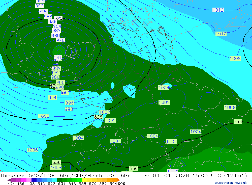Click the orange right arrow of color scale
Image resolution: width=252 pixels, height=185 pixels.
pyautogui.click(x=118, y=180)
